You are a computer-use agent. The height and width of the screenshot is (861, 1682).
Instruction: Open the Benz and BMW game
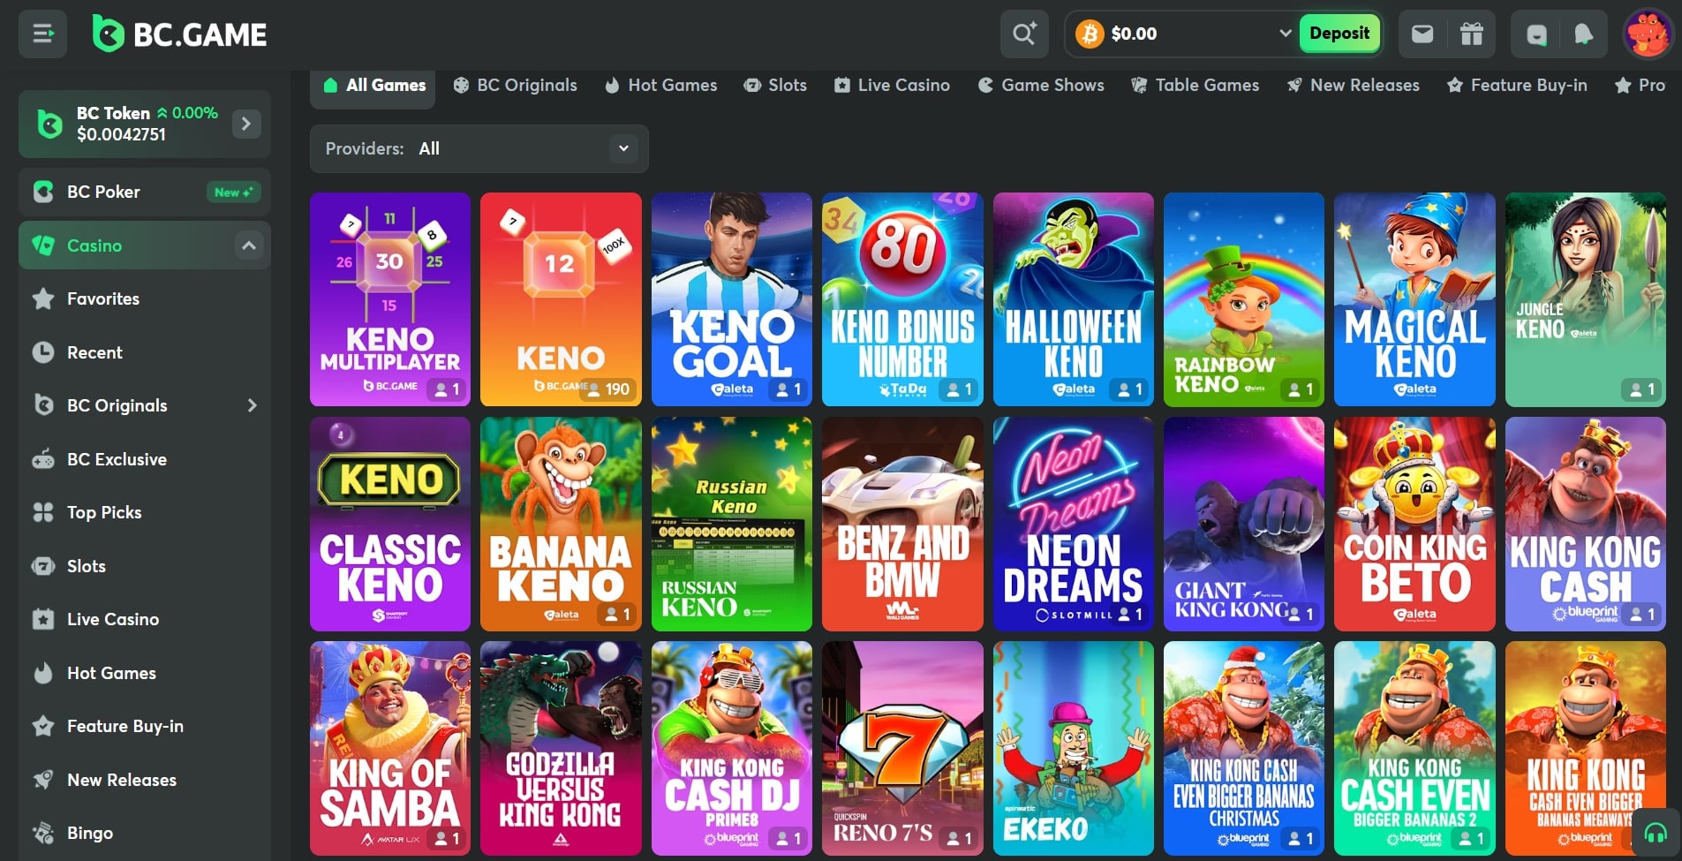pyautogui.click(x=902, y=524)
